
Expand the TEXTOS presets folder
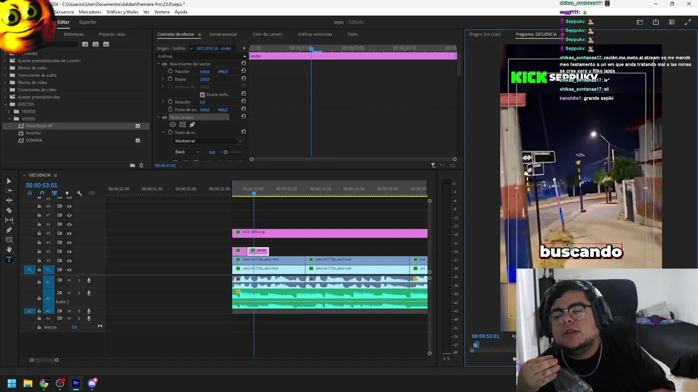(9, 111)
